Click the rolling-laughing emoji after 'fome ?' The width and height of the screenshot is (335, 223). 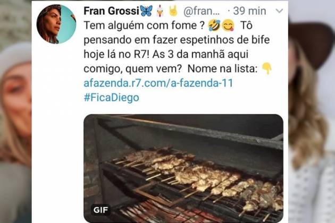click(x=214, y=25)
